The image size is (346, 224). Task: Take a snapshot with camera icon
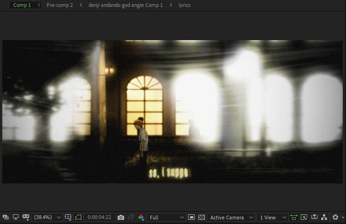coord(121,218)
